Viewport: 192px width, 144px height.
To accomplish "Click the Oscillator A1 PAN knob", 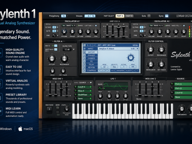I will tap(96, 32).
